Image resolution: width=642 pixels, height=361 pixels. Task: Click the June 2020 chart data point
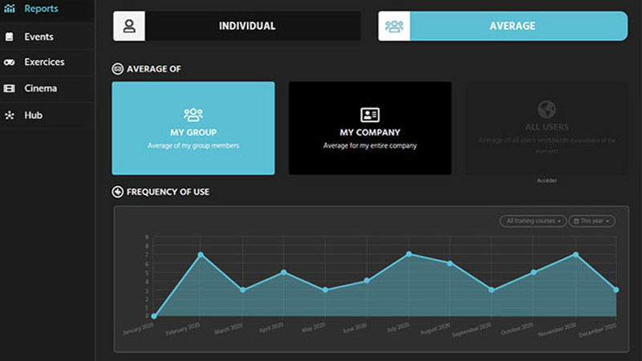[367, 280]
